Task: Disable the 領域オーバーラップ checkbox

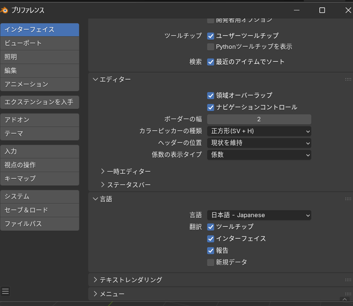Action: point(211,95)
